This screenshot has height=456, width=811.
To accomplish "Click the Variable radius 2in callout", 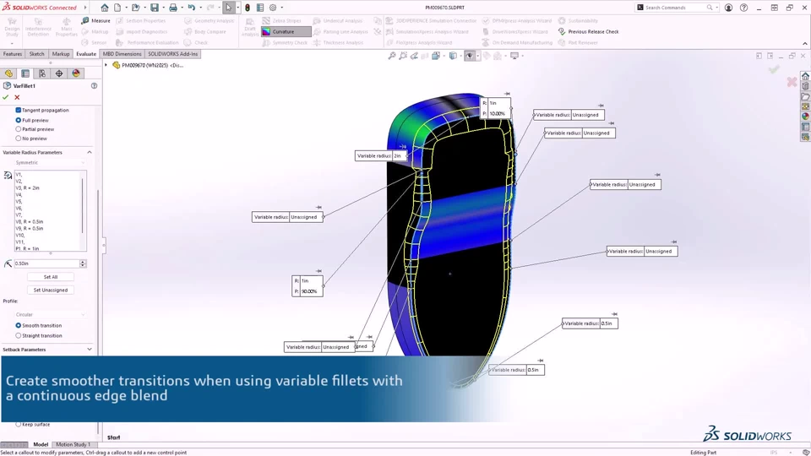I will (381, 155).
